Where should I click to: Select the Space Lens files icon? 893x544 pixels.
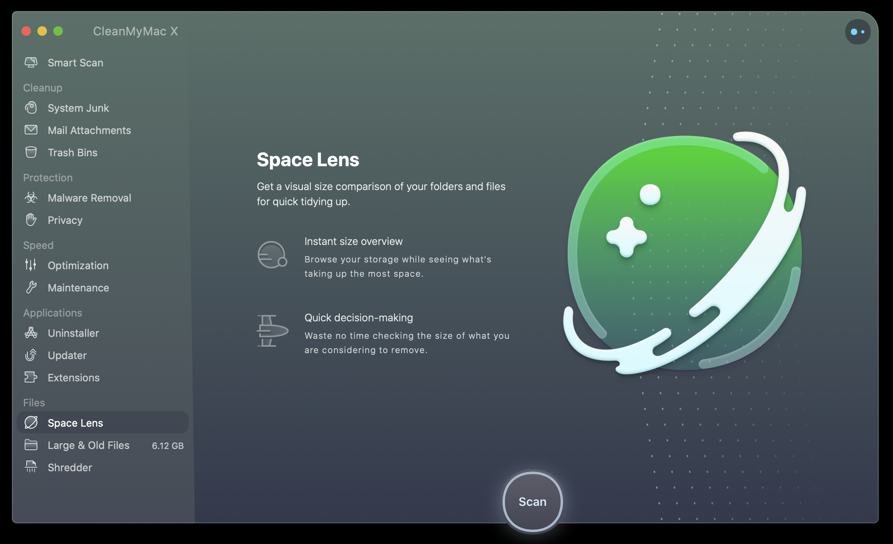click(x=31, y=422)
